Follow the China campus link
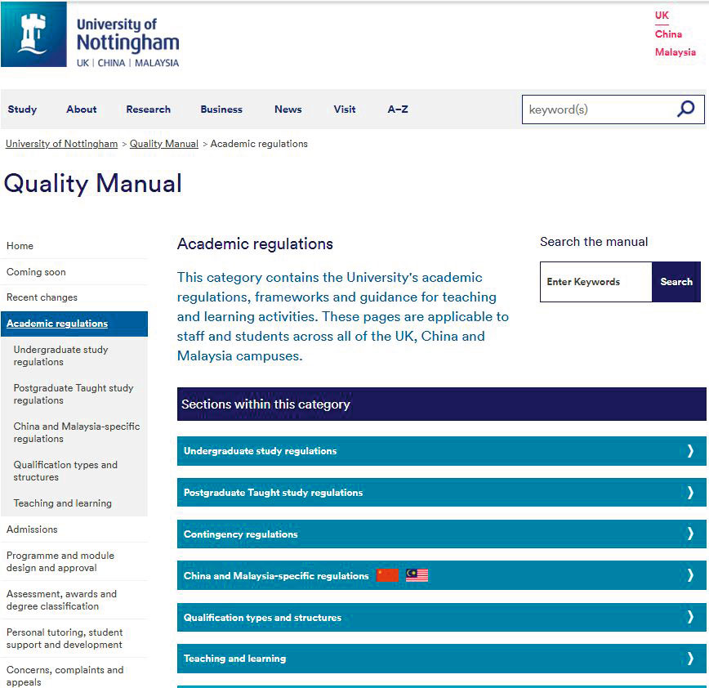 pos(668,34)
